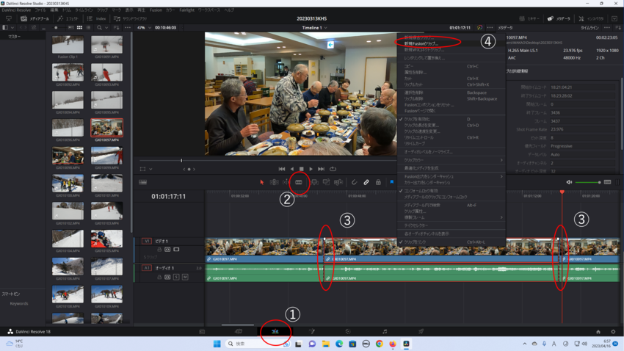Open the Sound Library panel button
Screen dimensions: 624x351
coord(130,18)
